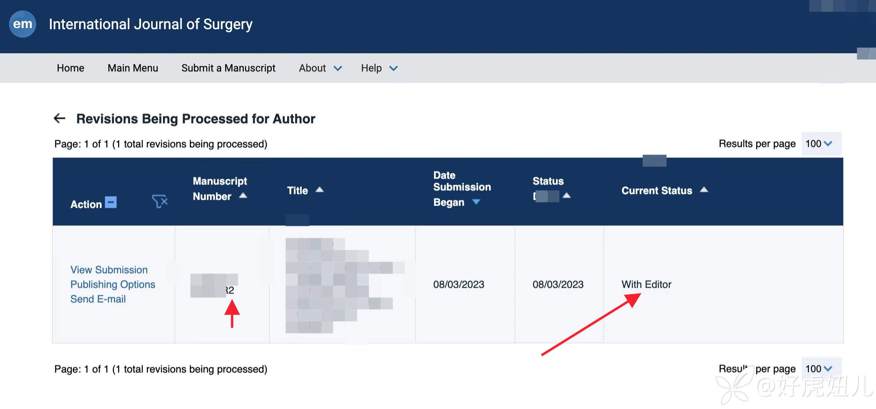Click the Publishing Options link
876x409 pixels.
(113, 284)
